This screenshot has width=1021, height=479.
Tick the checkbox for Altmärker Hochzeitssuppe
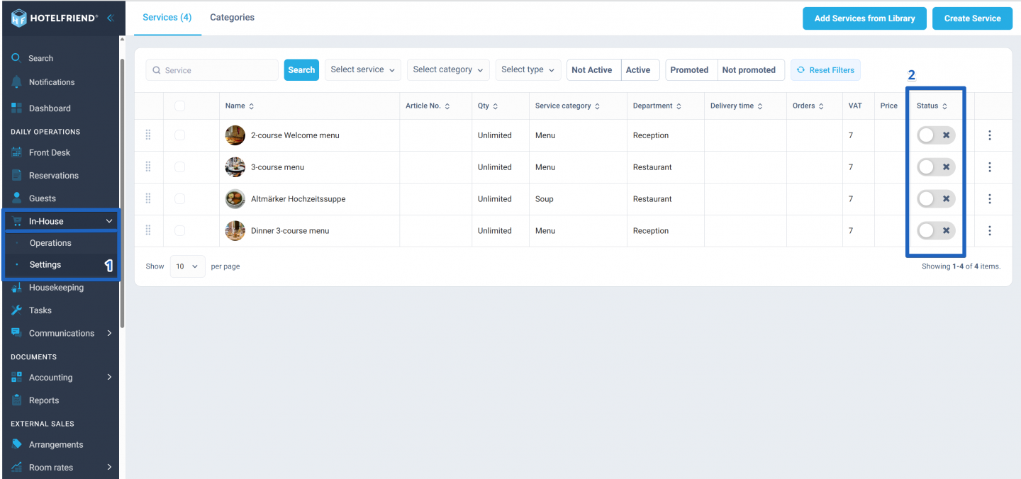point(179,198)
